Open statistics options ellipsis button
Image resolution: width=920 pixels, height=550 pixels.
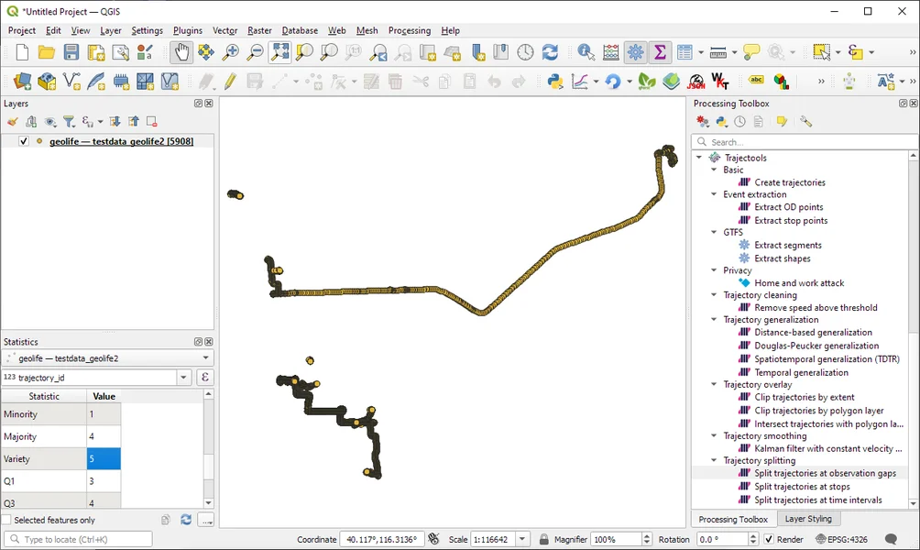206,520
